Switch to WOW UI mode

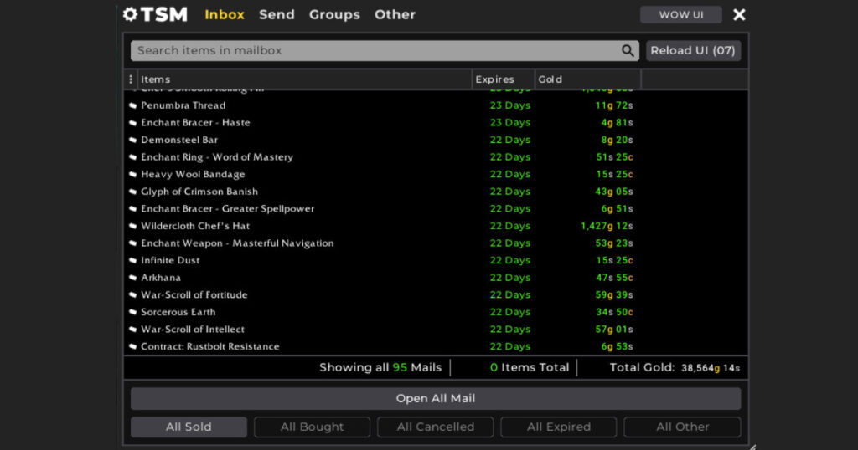point(680,15)
